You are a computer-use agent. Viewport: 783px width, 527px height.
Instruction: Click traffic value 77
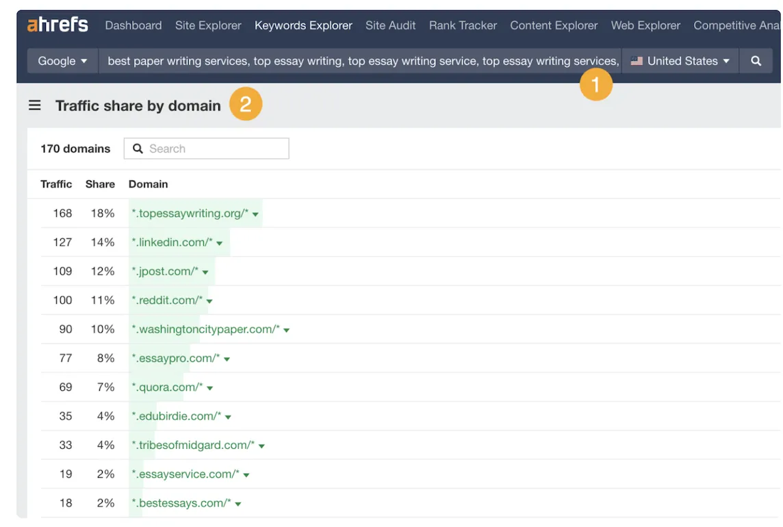pyautogui.click(x=66, y=358)
